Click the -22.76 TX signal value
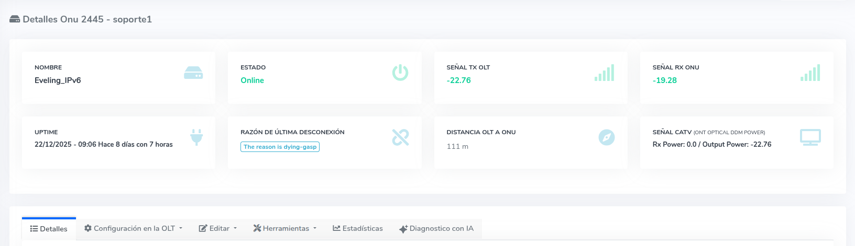Viewport: 855px width, 246px height. pos(458,80)
